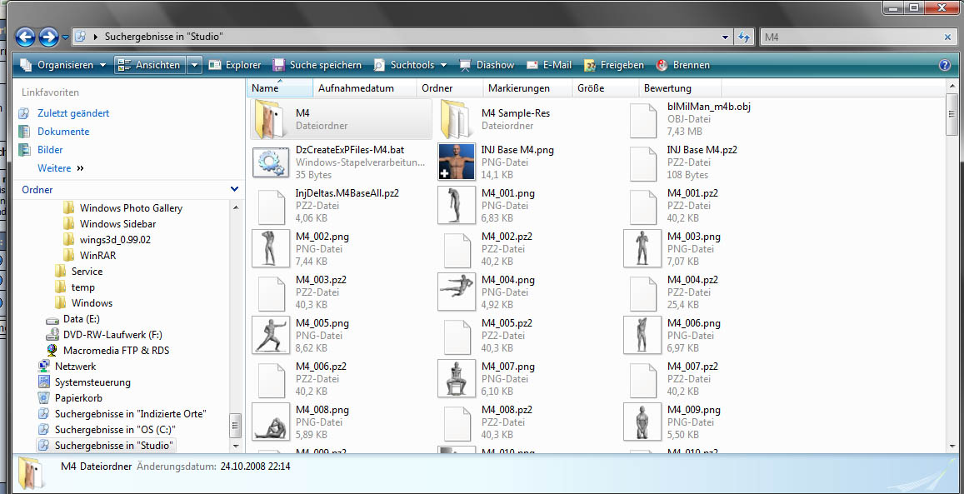Click the folder tree scroll-up arrow

[x=235, y=207]
